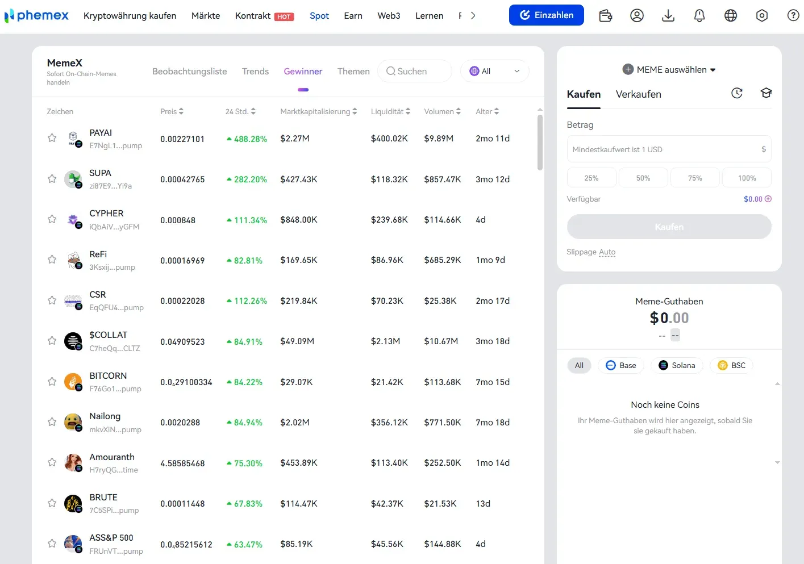The width and height of the screenshot is (804, 564).
Task: Click the ReFi token icon
Action: pos(73,260)
